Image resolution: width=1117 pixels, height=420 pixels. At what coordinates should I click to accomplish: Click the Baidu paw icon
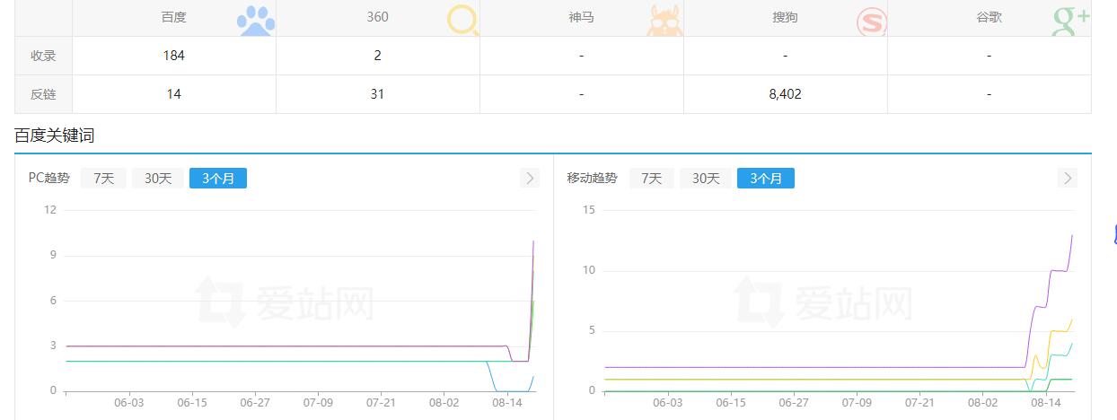pyautogui.click(x=257, y=21)
